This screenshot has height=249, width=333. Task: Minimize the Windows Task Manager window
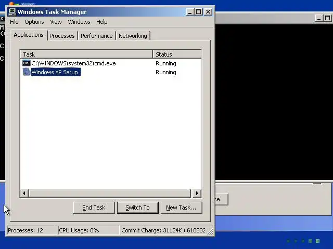pyautogui.click(x=190, y=12)
